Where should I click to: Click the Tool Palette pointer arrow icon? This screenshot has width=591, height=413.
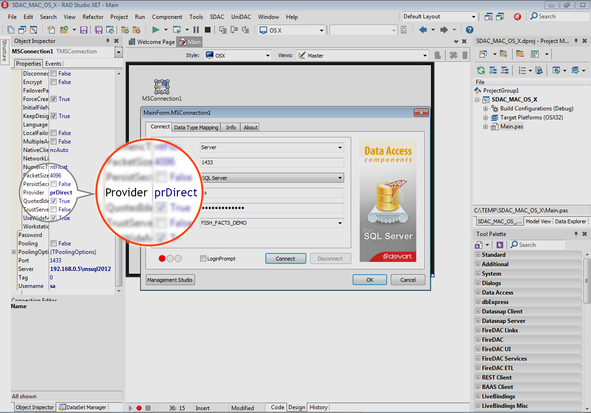500,245
